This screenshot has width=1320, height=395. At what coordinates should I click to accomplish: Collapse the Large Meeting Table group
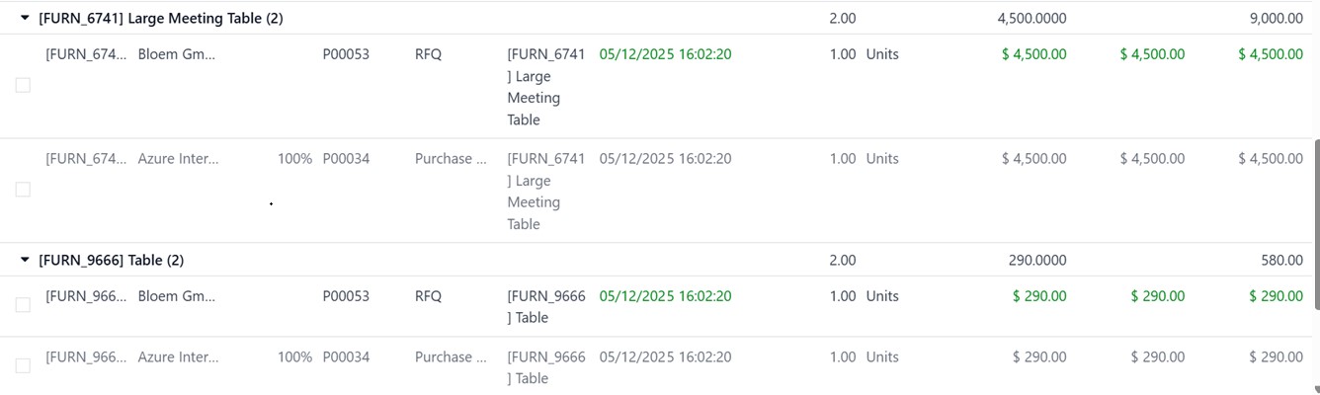pyautogui.click(x=25, y=19)
